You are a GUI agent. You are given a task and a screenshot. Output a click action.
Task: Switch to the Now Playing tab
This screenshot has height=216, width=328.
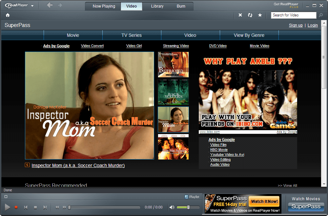click(104, 6)
